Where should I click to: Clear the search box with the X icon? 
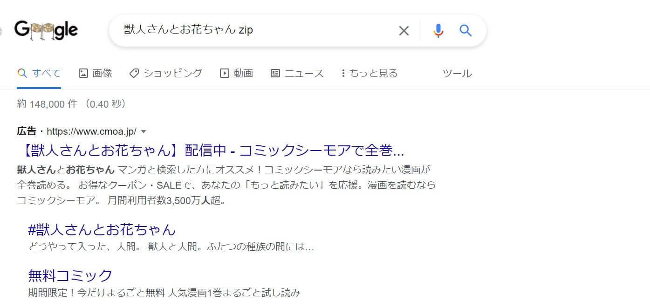tap(404, 31)
